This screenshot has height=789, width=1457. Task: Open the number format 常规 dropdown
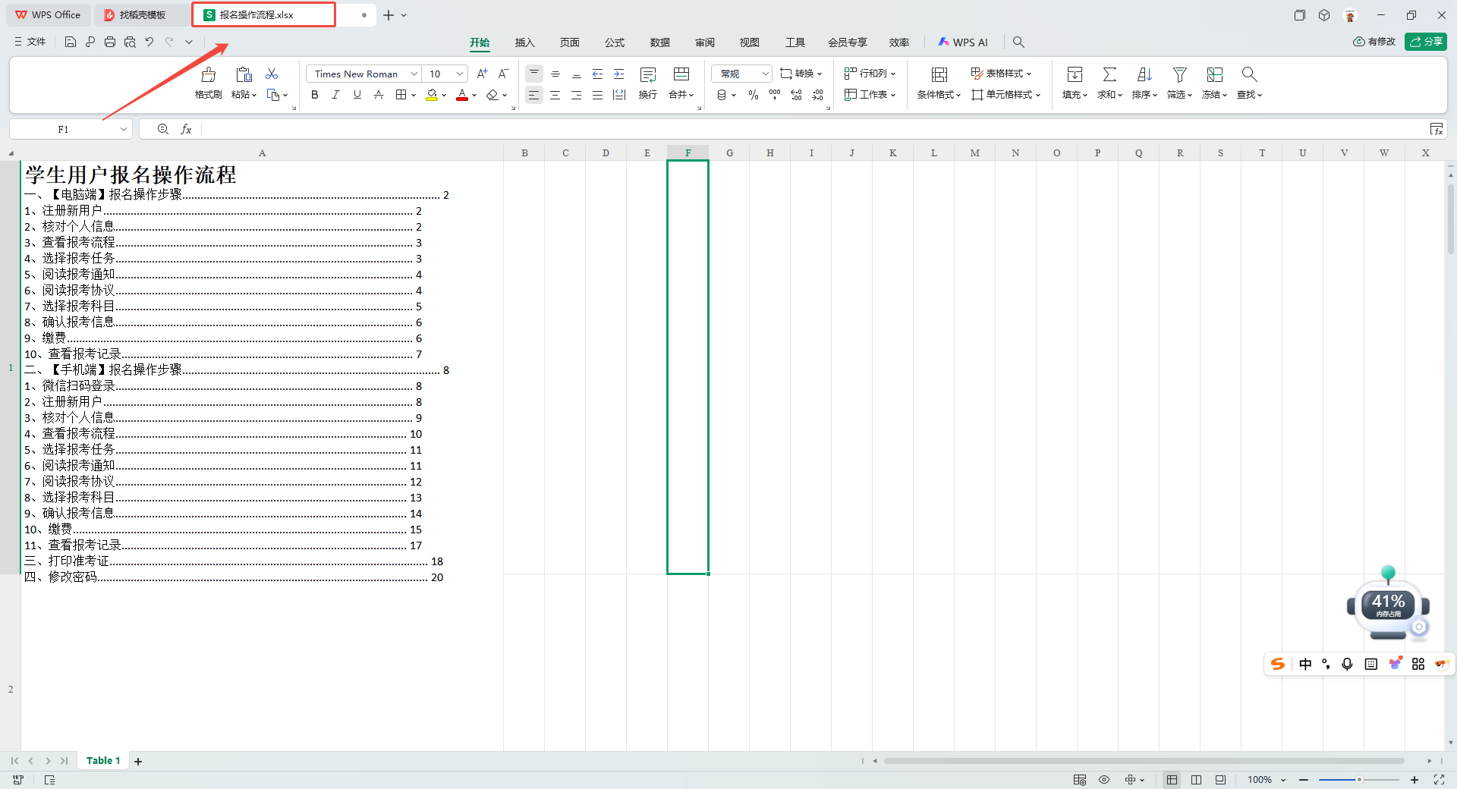tap(766, 74)
